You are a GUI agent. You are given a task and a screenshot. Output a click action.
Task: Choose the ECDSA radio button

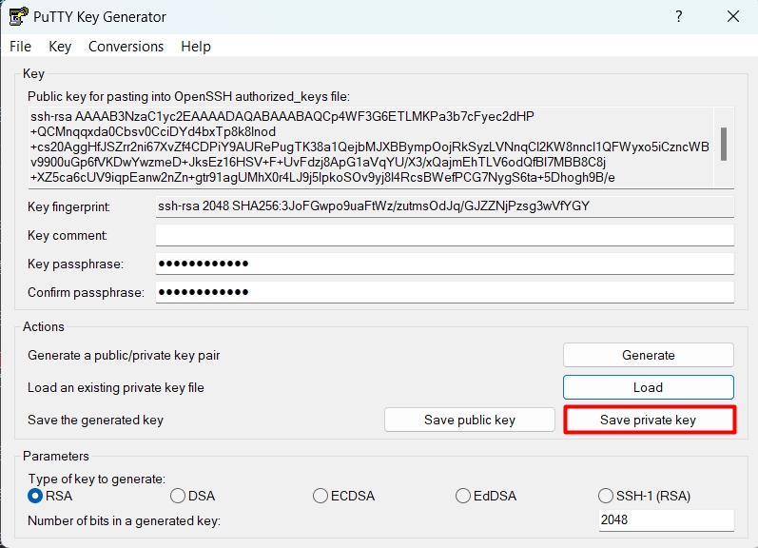[x=321, y=496]
